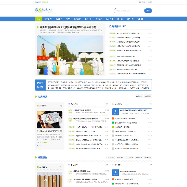The width and height of the screenshot is (187, 187).
Task: Click the blue rank-one badge in the first ranking list
Action: pos(115,112)
